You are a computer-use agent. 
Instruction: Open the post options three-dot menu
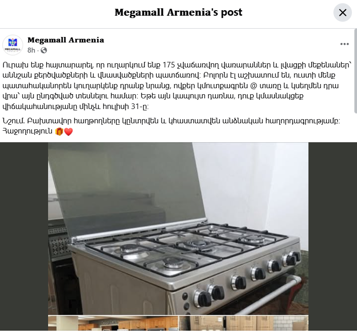344,44
